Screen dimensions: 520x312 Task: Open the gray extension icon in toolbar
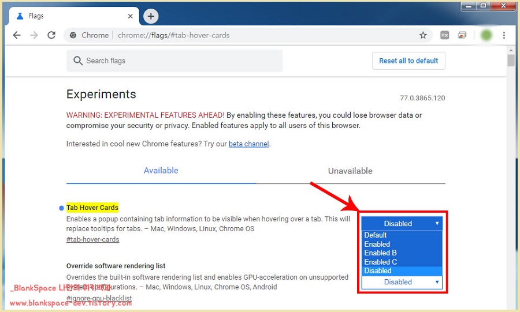[x=444, y=35]
